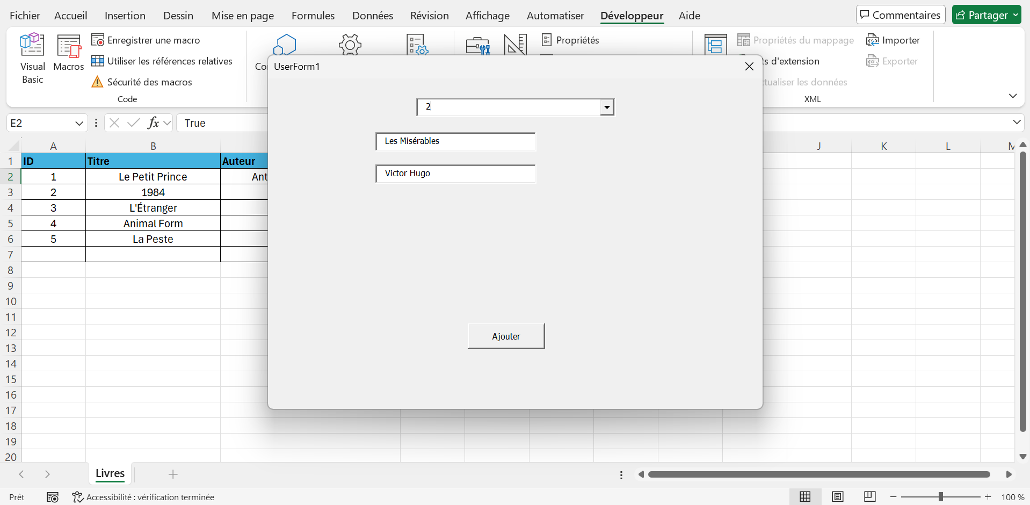Select column K header
The width and height of the screenshot is (1030, 505).
(x=883, y=146)
